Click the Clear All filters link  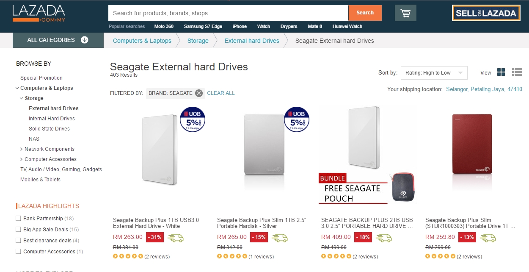pyautogui.click(x=221, y=93)
